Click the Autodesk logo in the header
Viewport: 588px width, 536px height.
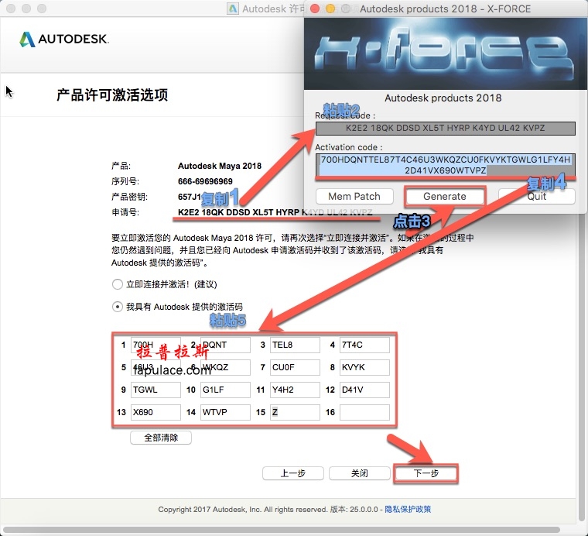[x=64, y=39]
